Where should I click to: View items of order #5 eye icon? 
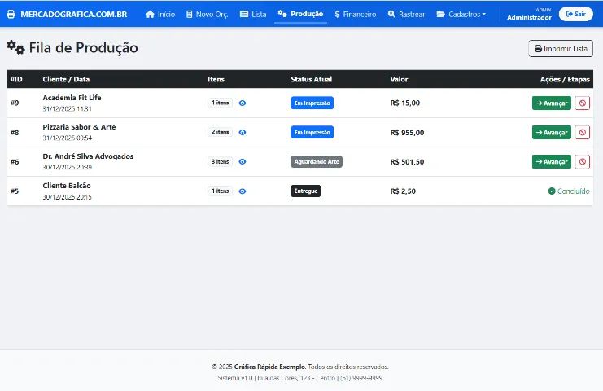[x=243, y=191]
